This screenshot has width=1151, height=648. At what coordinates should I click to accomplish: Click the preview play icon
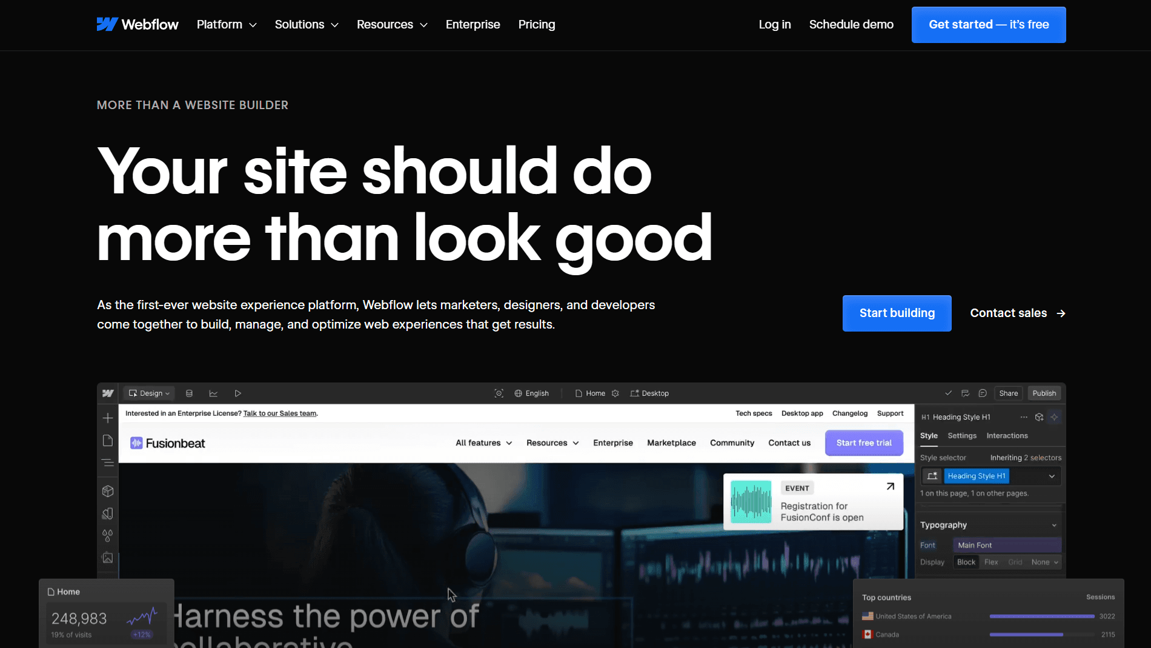pyautogui.click(x=237, y=393)
